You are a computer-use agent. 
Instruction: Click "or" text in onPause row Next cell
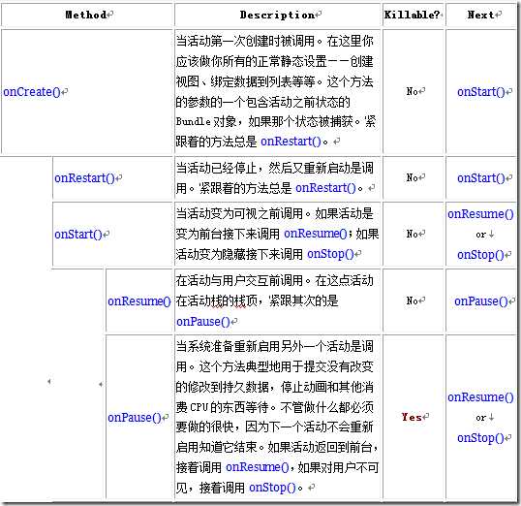pyautogui.click(x=480, y=418)
